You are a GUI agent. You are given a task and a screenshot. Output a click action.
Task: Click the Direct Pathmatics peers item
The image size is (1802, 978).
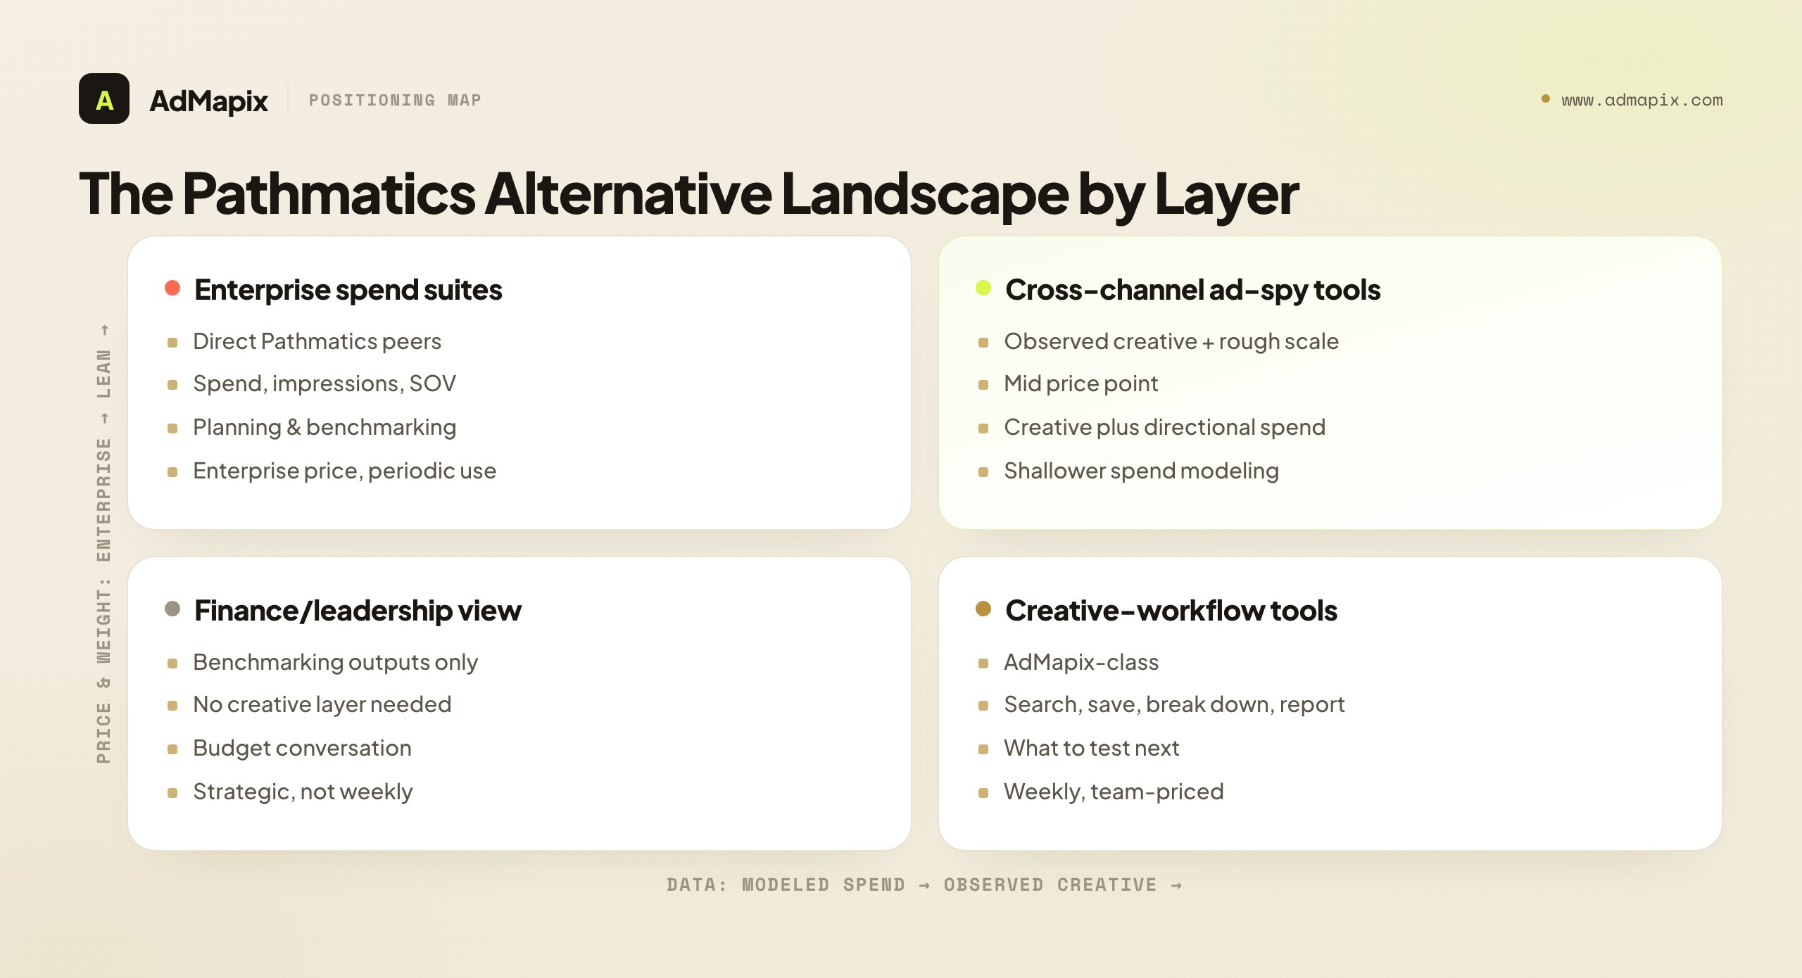pyautogui.click(x=317, y=341)
